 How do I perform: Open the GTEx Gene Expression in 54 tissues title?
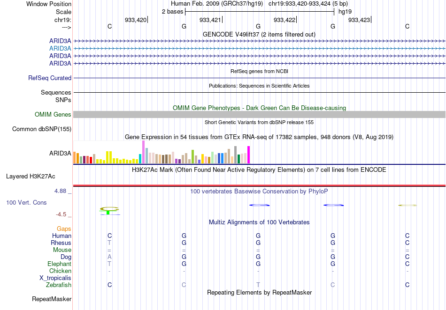point(259,137)
